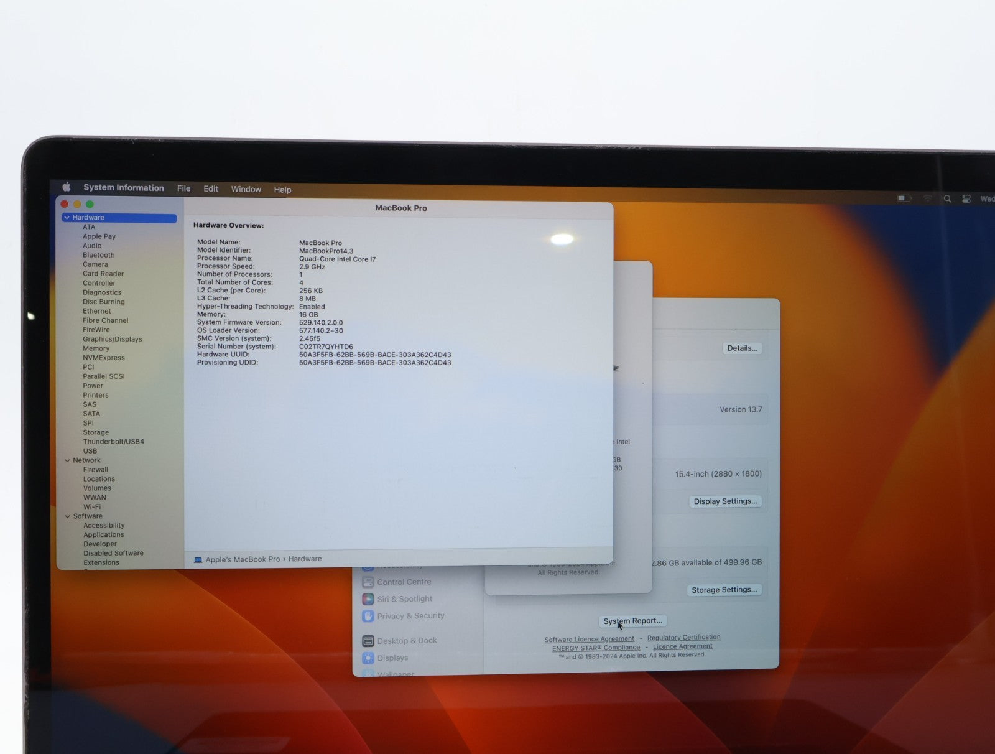Click the Display Settings button
Screen dimensions: 995x754
[725, 501]
